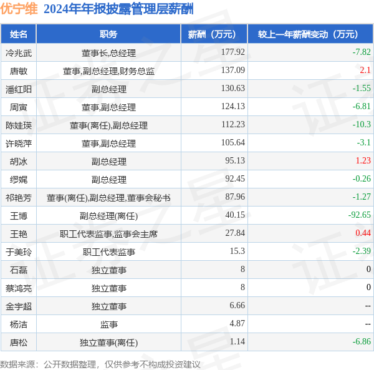Select the name cell 唐敏

(18, 71)
